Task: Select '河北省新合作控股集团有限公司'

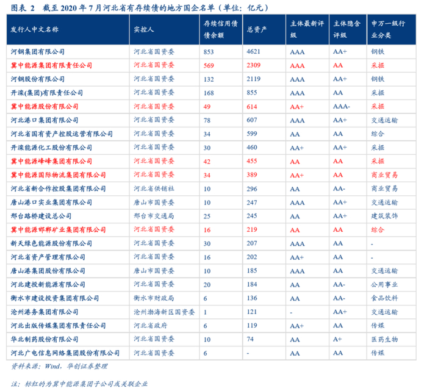Action: [x=59, y=188]
